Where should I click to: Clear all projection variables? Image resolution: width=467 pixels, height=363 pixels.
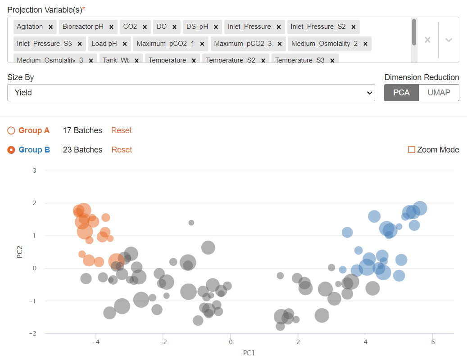click(x=427, y=40)
